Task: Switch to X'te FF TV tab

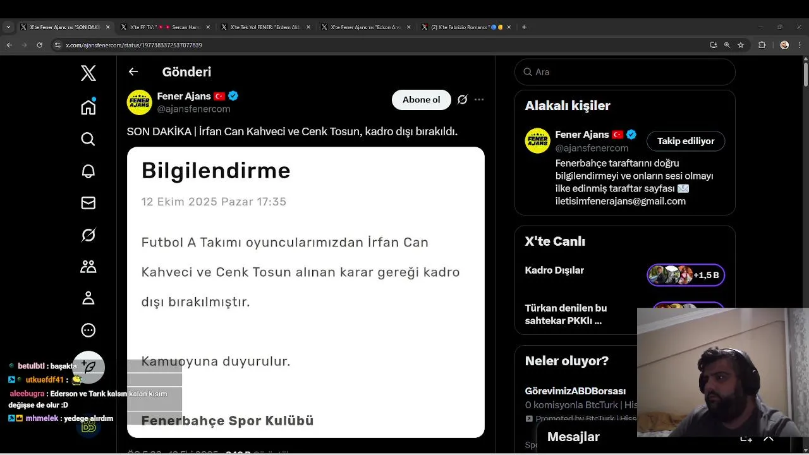Action: (x=166, y=27)
